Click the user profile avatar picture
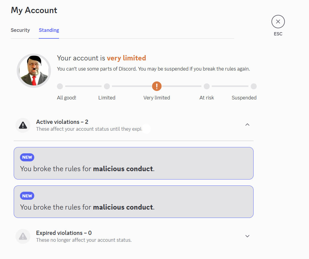Image resolution: width=309 pixels, height=259 pixels. tap(34, 71)
